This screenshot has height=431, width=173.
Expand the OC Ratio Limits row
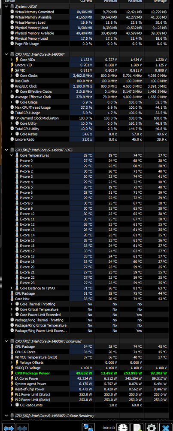[12, 405]
